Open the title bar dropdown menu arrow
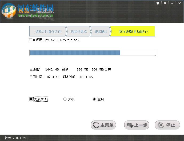Viewport: 184px width, 141px height. pyautogui.click(x=165, y=3)
